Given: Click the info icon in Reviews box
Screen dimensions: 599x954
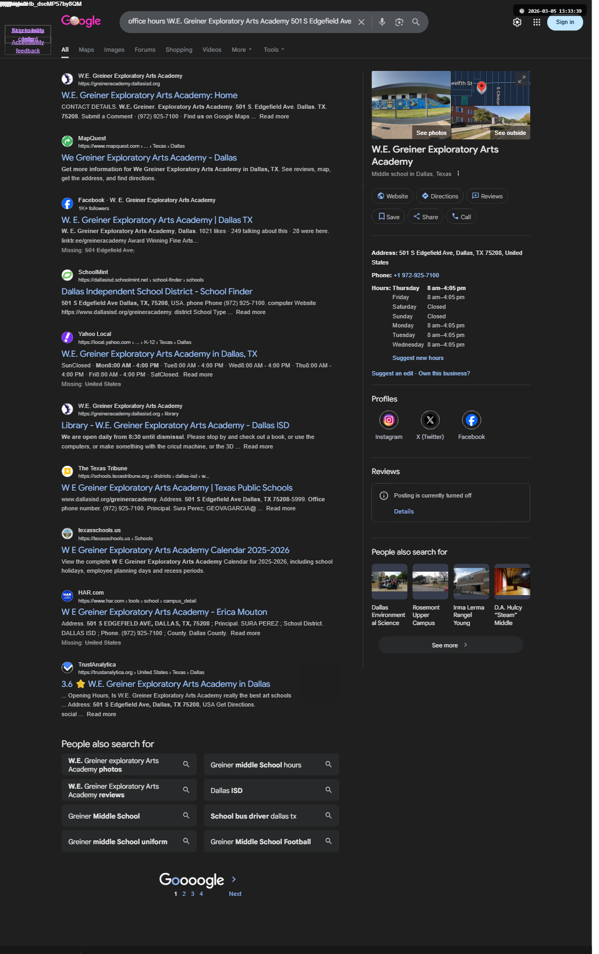Looking at the screenshot, I should pos(384,495).
